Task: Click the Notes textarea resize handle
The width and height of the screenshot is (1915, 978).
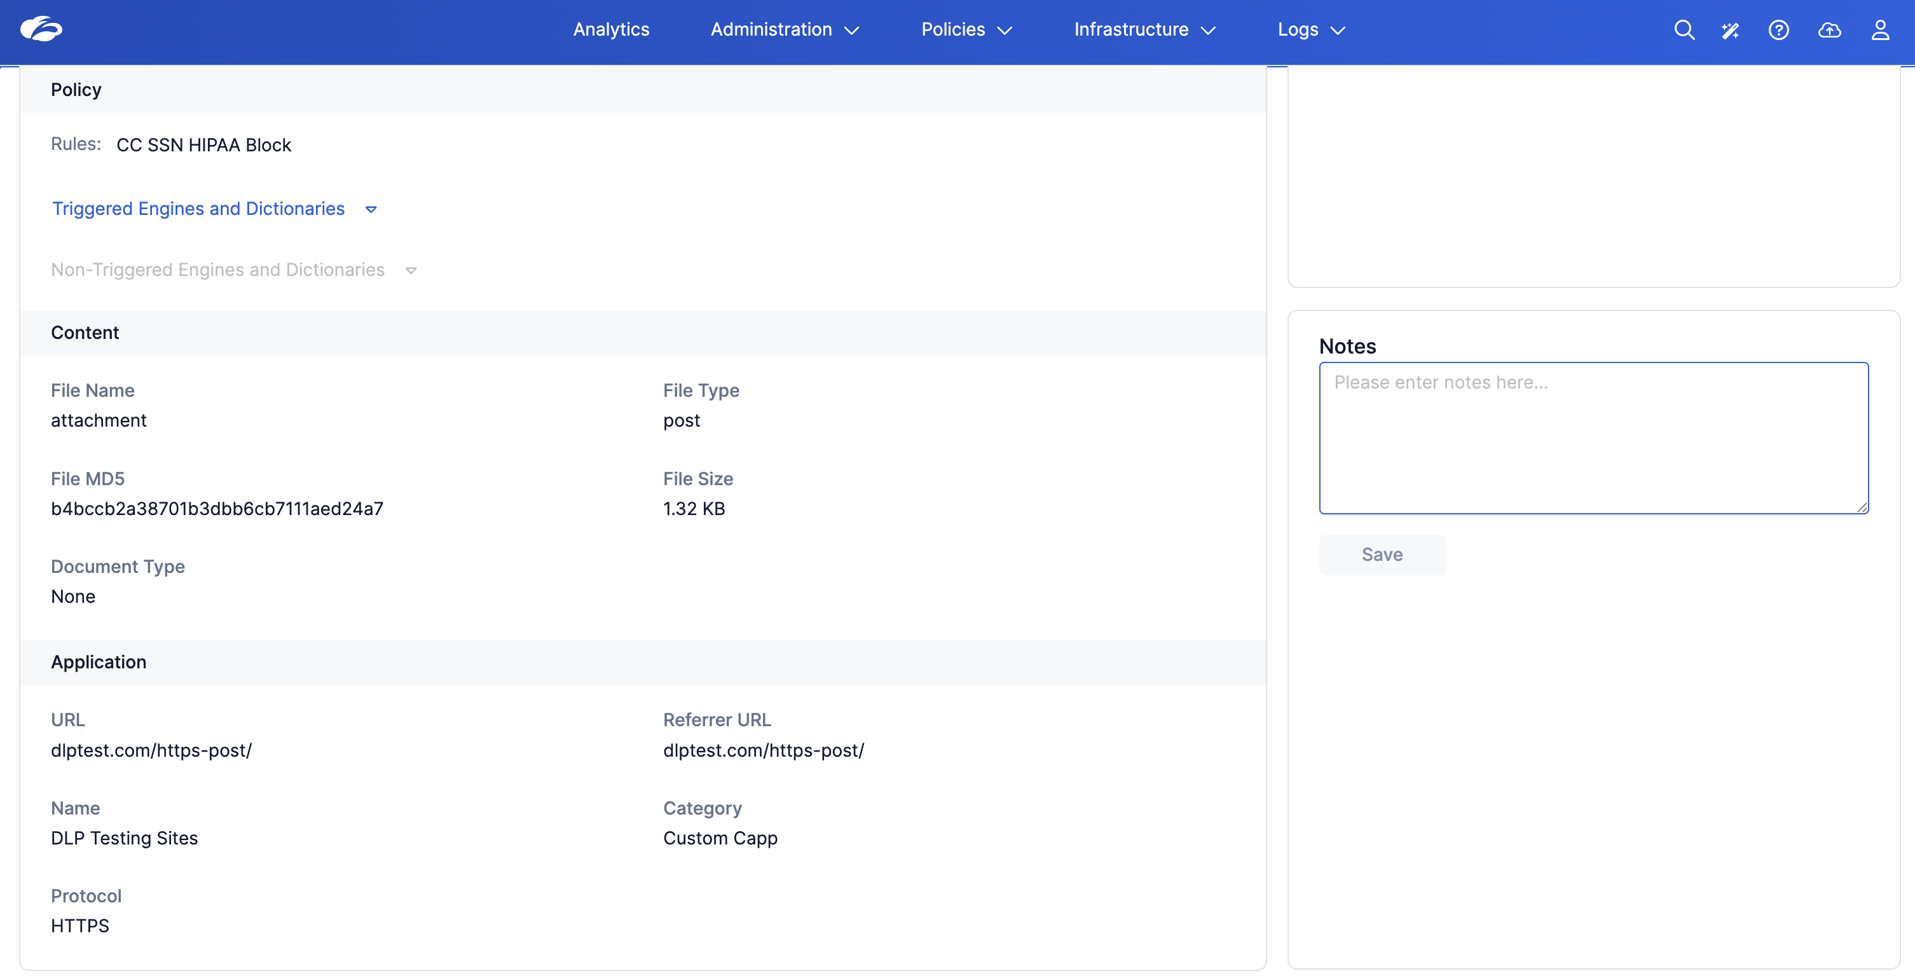Action: pyautogui.click(x=1862, y=507)
